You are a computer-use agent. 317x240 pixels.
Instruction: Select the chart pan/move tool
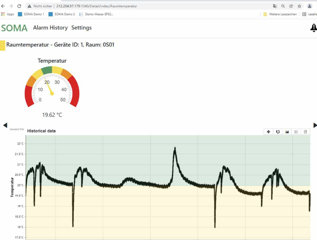point(268,132)
